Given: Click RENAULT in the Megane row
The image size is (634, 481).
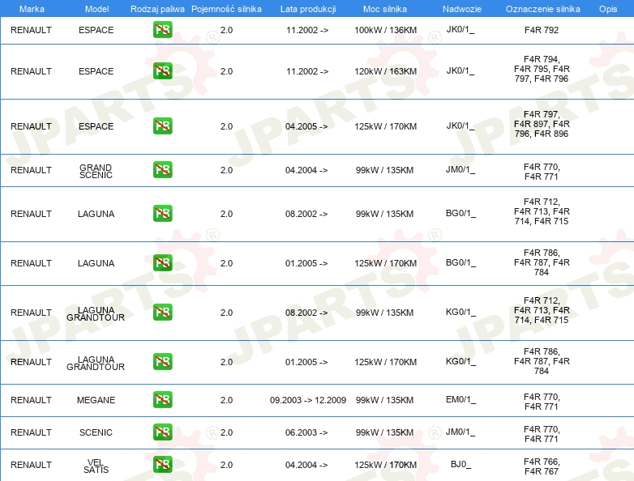Looking at the screenshot, I should pos(31,400).
